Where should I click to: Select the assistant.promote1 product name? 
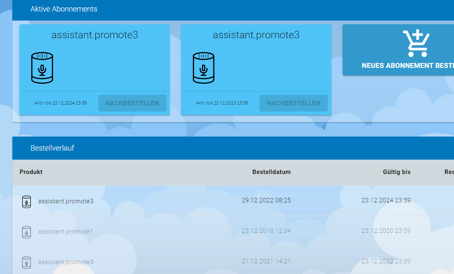(66, 232)
